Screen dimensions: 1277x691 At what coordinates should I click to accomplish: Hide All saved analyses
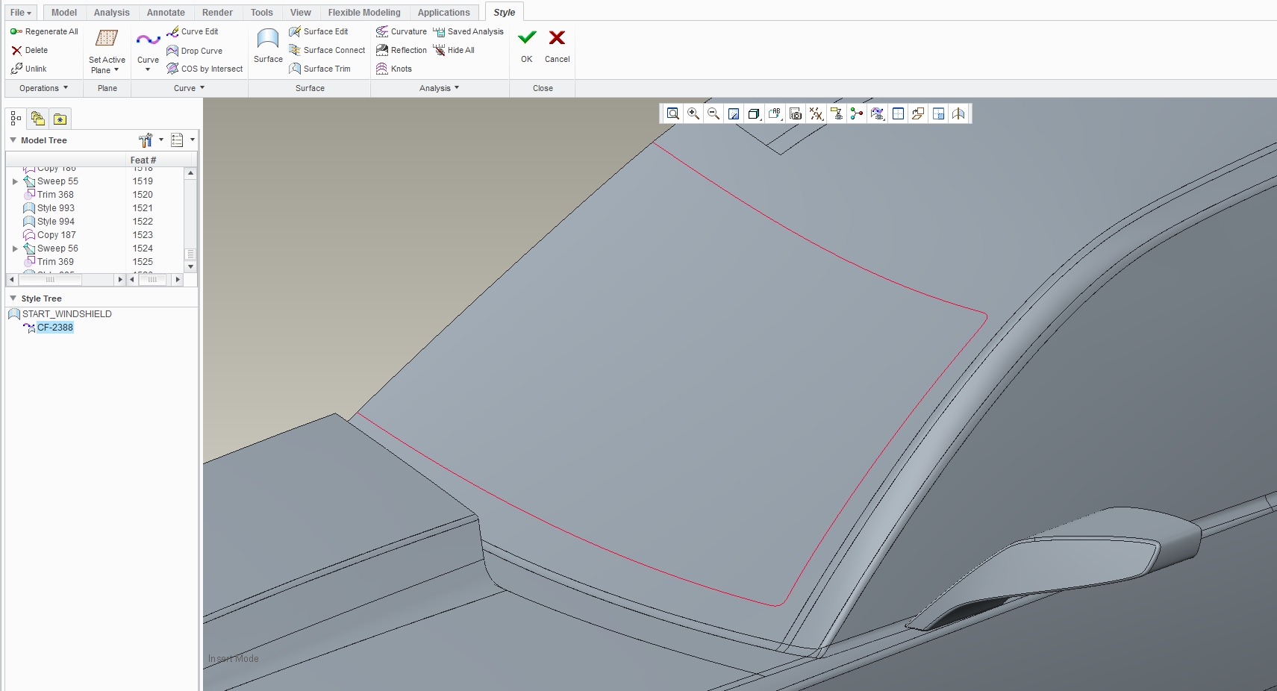pyautogui.click(x=454, y=50)
